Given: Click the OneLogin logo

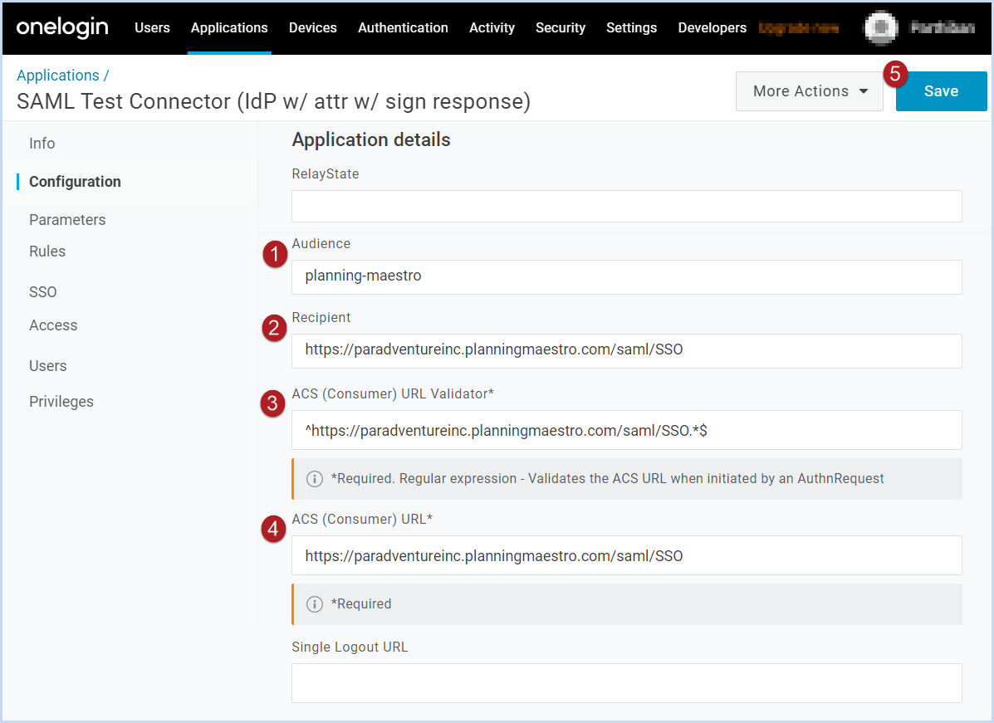Looking at the screenshot, I should [62, 27].
